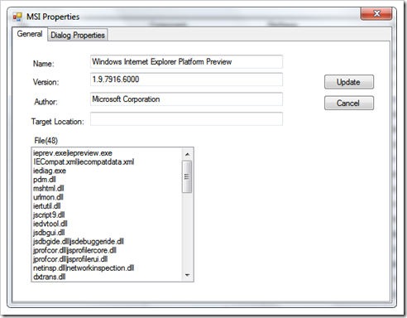Select jsdbgide.dll|jsdebuggeride.dll entry
This screenshot has height=318, width=407.
click(107, 241)
